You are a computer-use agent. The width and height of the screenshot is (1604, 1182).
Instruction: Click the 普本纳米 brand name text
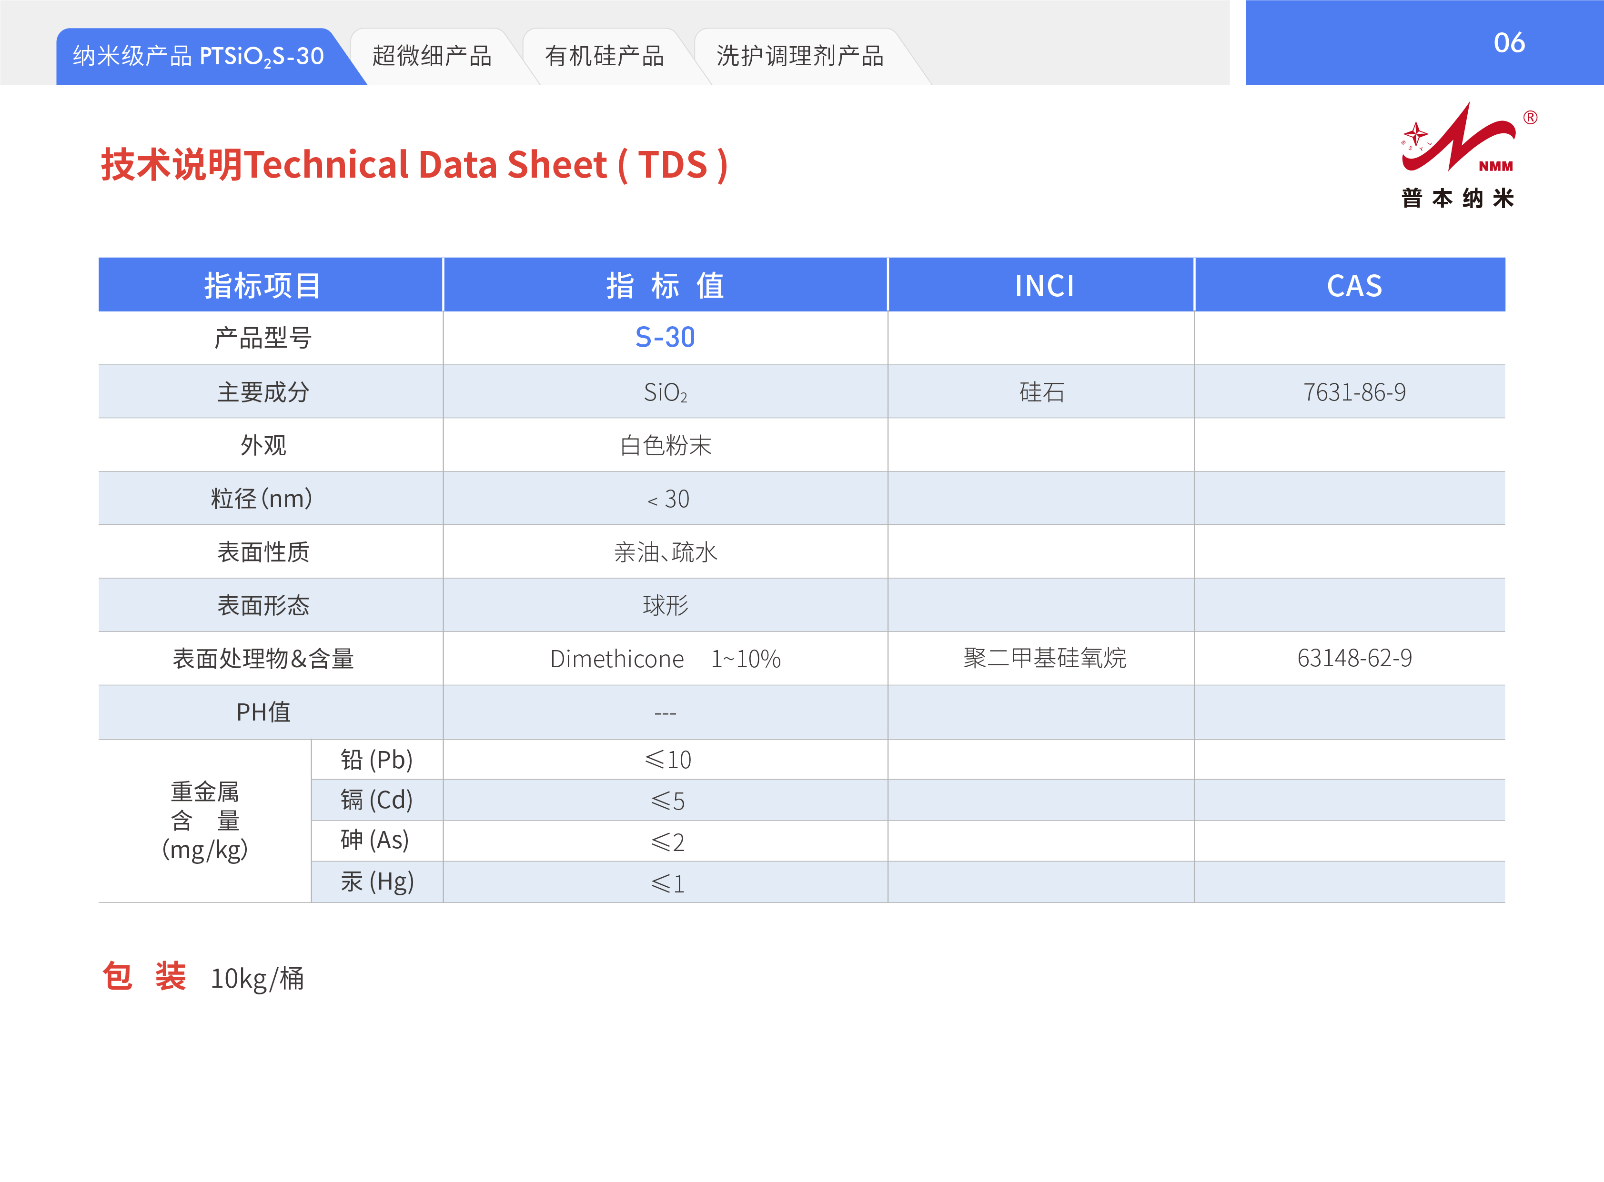point(1457,198)
